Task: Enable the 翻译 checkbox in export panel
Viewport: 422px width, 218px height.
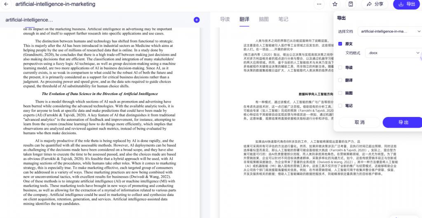Action: pyautogui.click(x=340, y=80)
